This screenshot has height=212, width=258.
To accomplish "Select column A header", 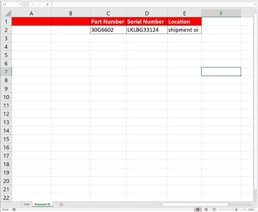I will 31,14.
